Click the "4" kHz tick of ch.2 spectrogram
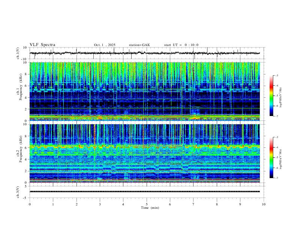The image size is (297, 229). coord(26,159)
